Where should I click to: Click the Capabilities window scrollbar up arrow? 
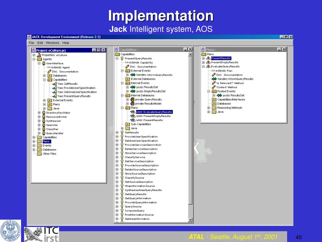[190, 54]
